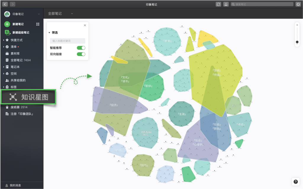
Task: Open notifications via the bell icon
Action: point(226,4)
